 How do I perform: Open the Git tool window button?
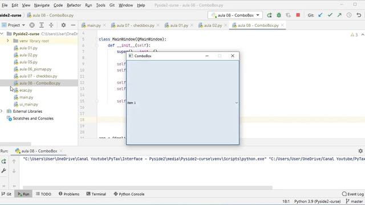(x=6, y=194)
